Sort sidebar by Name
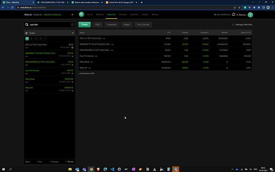Image resolution: width=275 pixels, height=172 pixels. pyautogui.click(x=27, y=162)
